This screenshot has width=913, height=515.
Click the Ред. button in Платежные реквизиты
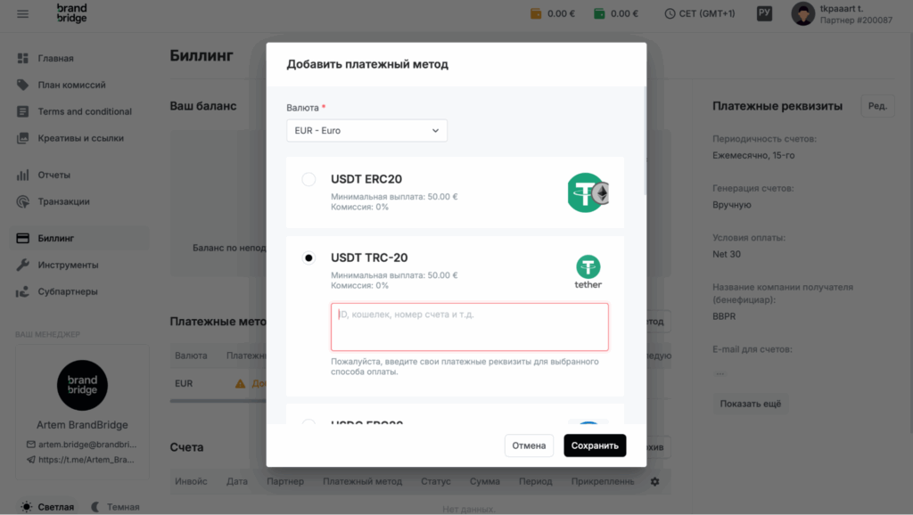[877, 106]
